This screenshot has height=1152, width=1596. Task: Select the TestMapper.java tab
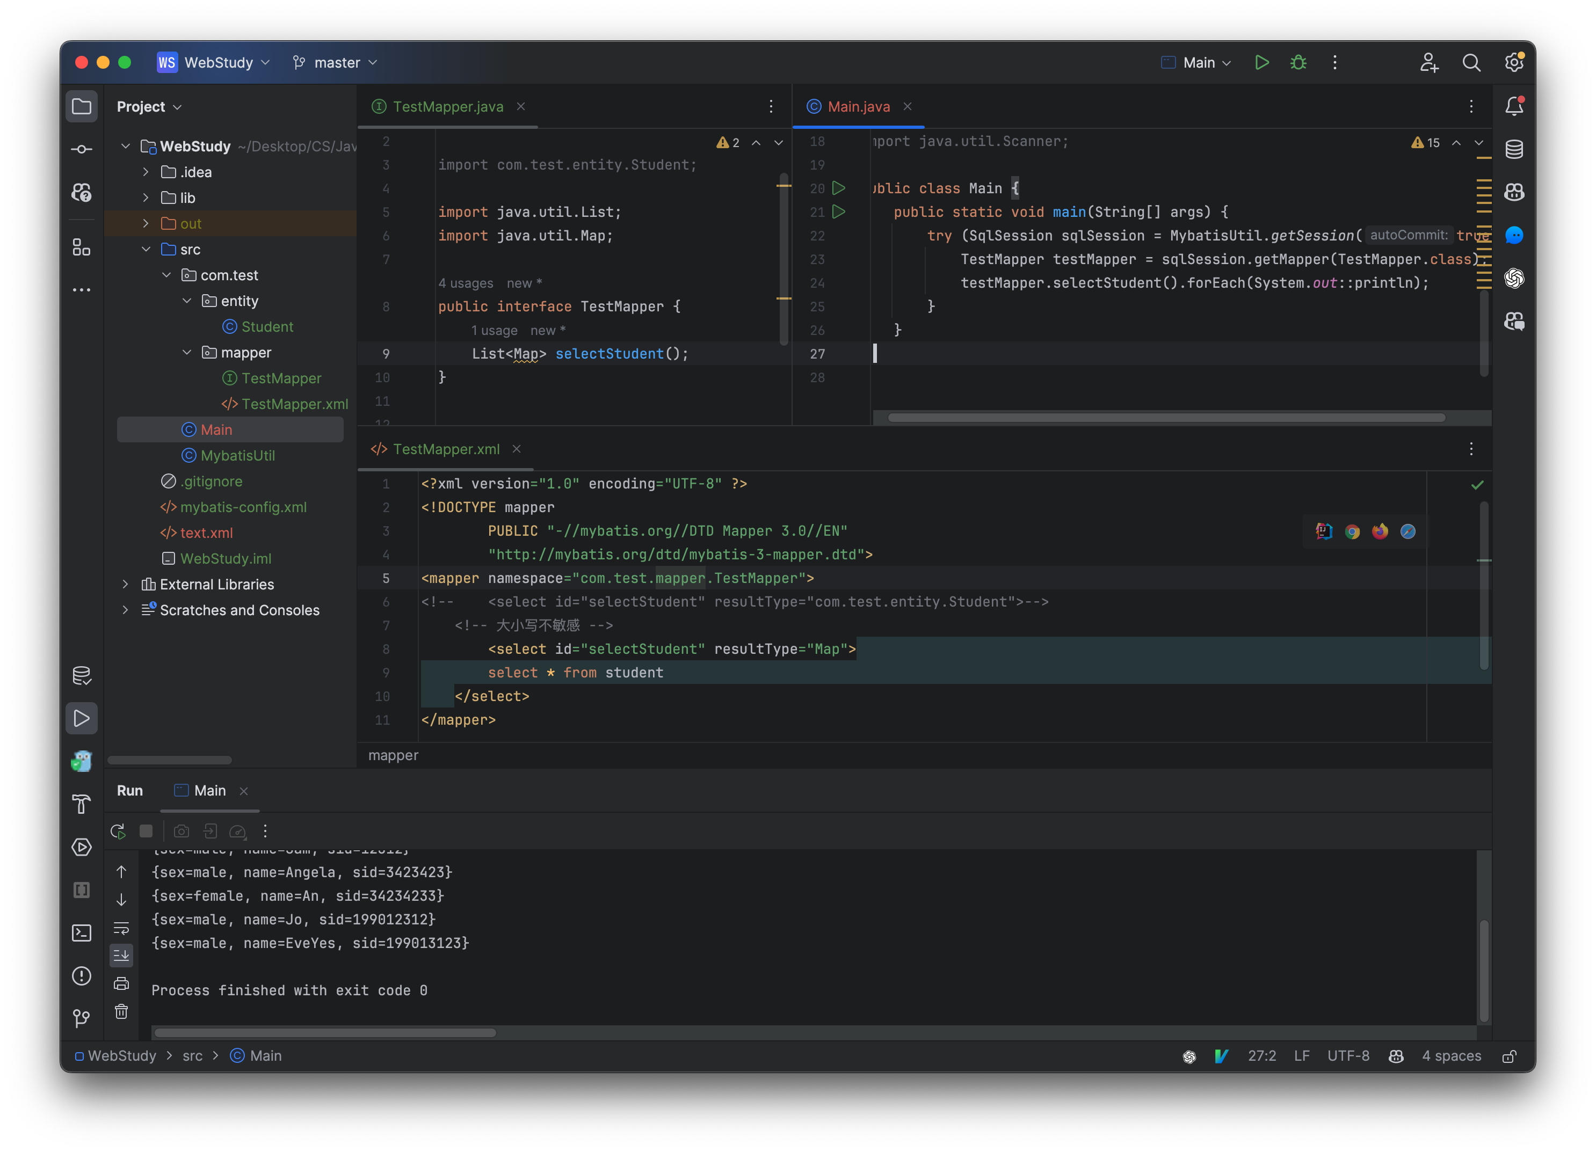coord(447,105)
